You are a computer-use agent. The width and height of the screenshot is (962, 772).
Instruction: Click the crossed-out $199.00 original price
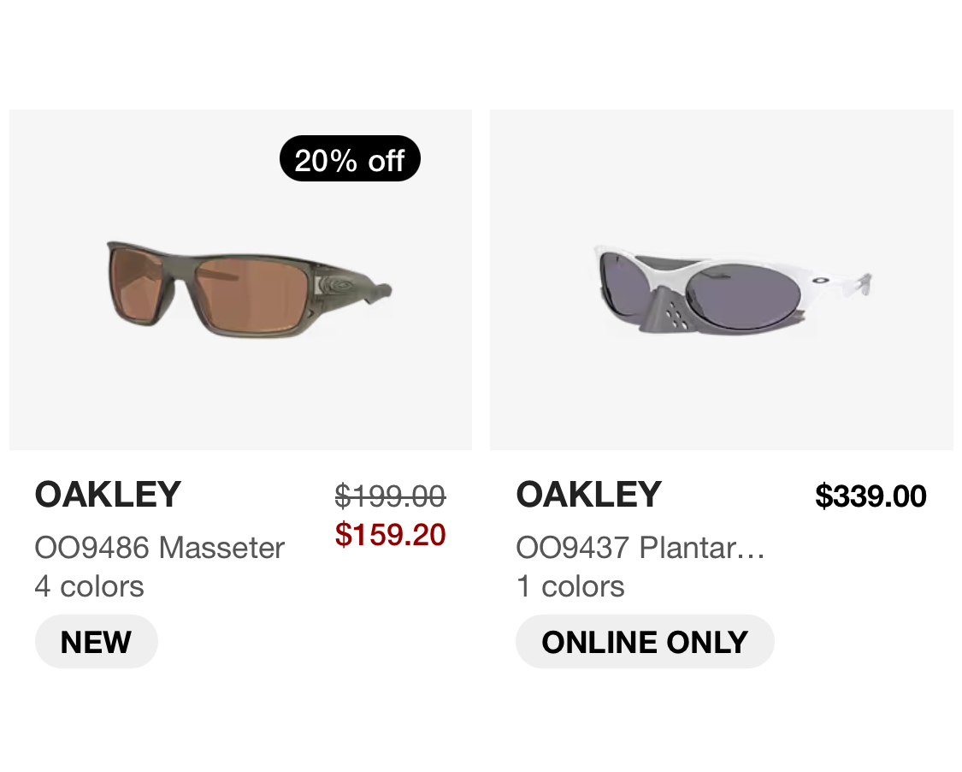point(390,496)
